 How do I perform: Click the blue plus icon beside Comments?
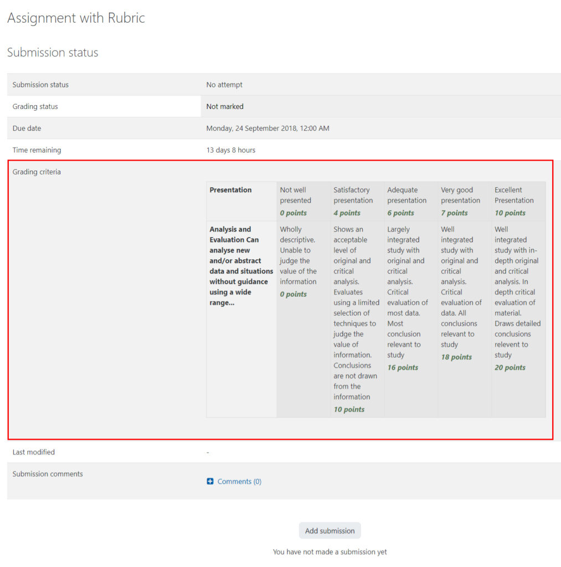[209, 481]
